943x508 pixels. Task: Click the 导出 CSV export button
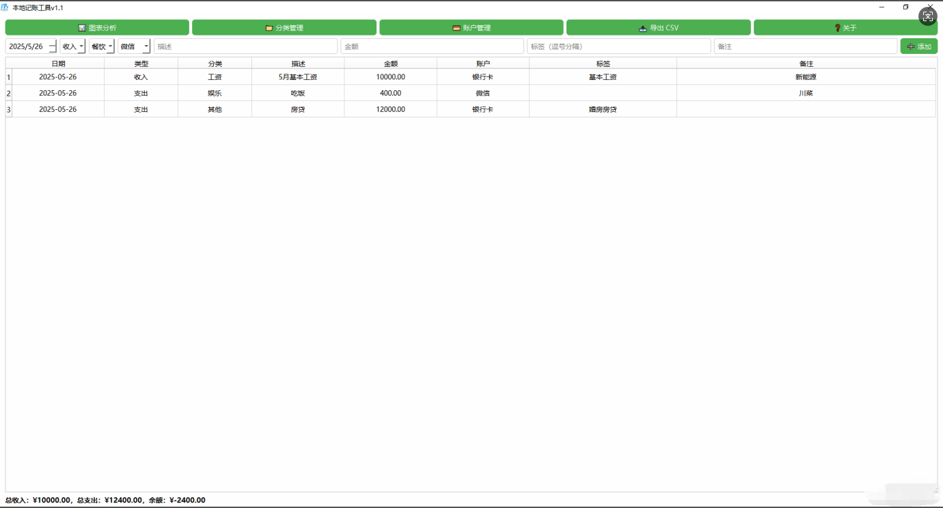659,28
